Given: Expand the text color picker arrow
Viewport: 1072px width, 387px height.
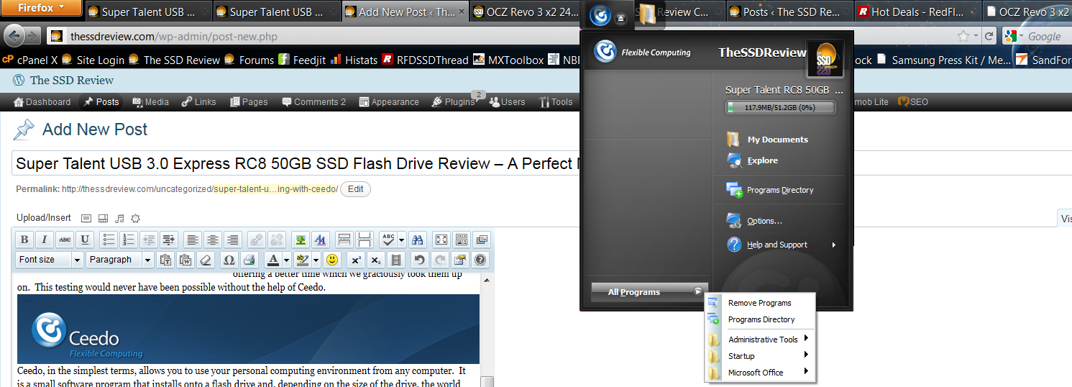Looking at the screenshot, I should [x=286, y=260].
